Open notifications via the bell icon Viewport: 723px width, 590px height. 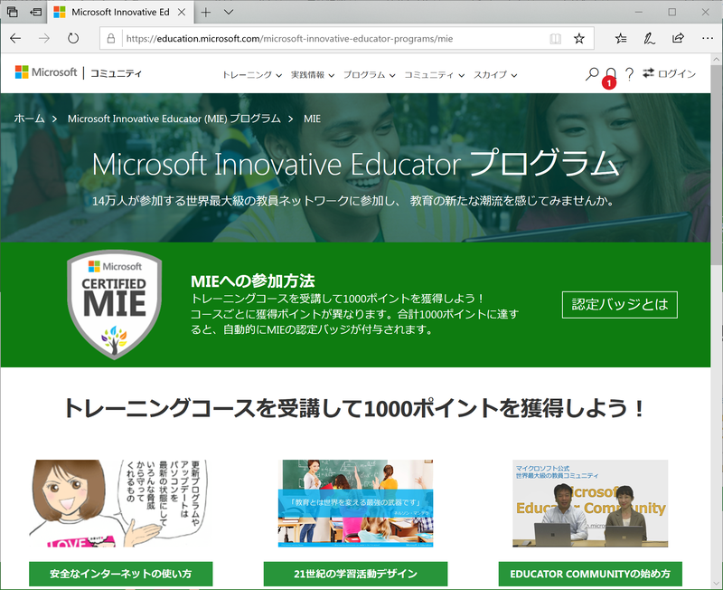coord(611,74)
